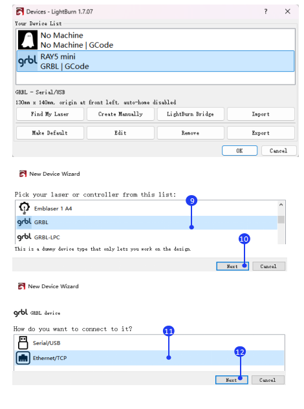The width and height of the screenshot is (304, 409).
Task: Click the Import button
Action: [x=261, y=114]
